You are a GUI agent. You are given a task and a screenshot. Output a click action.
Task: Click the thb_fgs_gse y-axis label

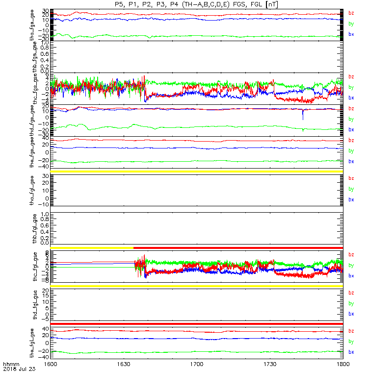[34, 57]
